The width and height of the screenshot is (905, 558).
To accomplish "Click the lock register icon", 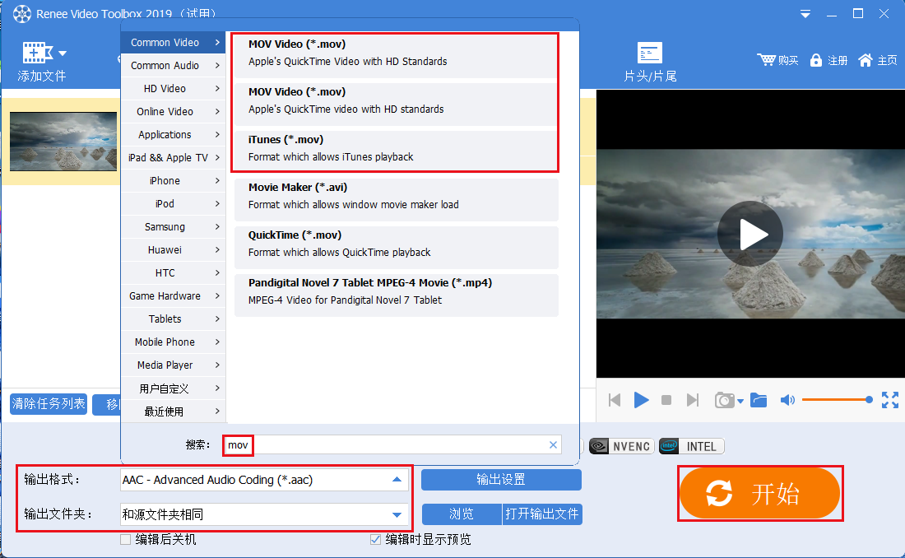I will coord(816,60).
